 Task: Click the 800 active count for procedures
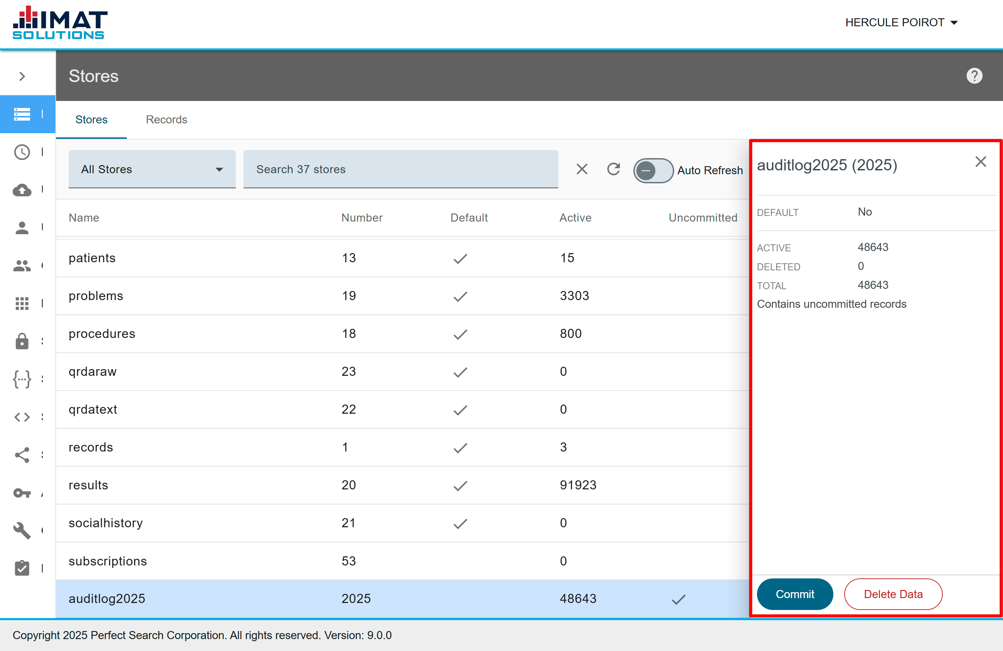click(571, 334)
